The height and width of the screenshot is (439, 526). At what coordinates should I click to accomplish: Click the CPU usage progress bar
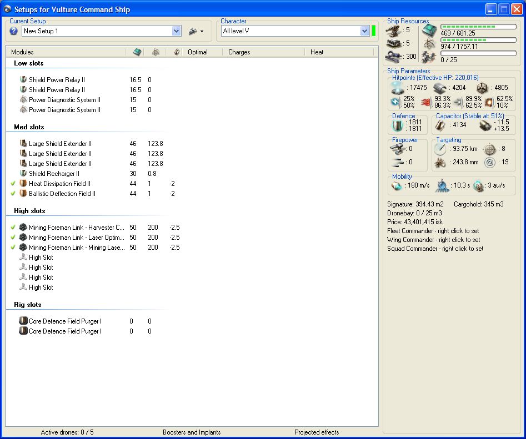point(478,27)
